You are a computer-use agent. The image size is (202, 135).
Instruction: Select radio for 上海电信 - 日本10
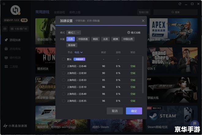(63, 87)
